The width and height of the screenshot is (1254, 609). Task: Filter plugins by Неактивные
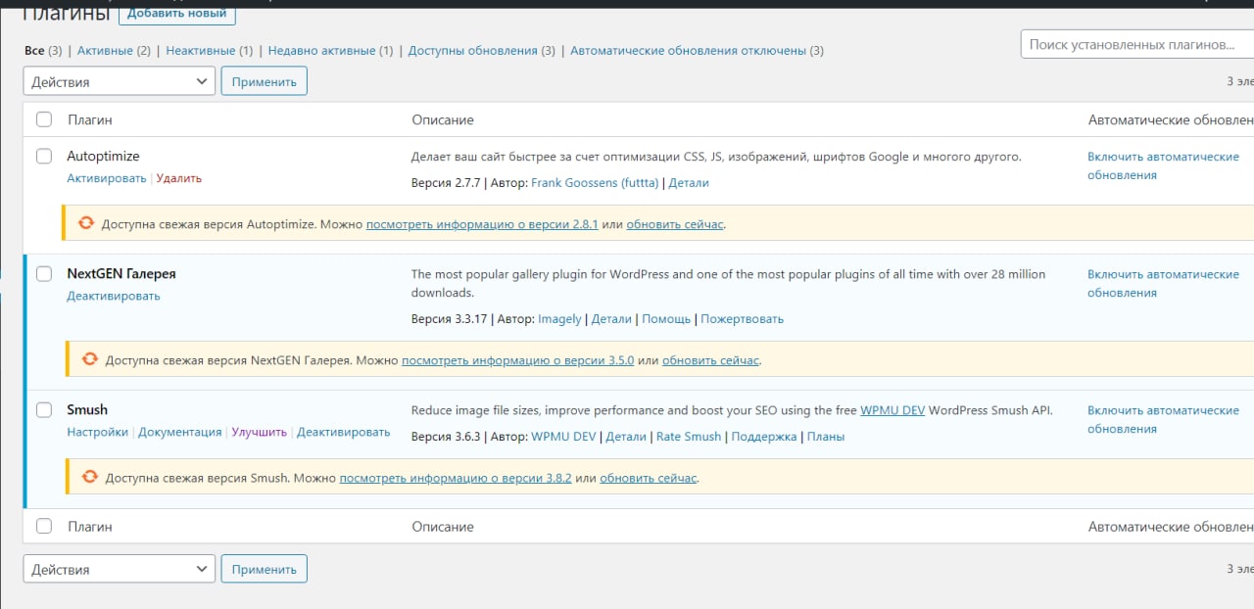[x=201, y=50]
